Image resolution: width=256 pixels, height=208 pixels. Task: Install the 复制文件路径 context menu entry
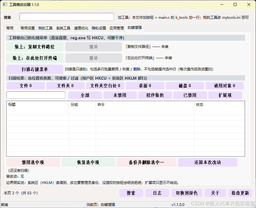tap(35, 47)
